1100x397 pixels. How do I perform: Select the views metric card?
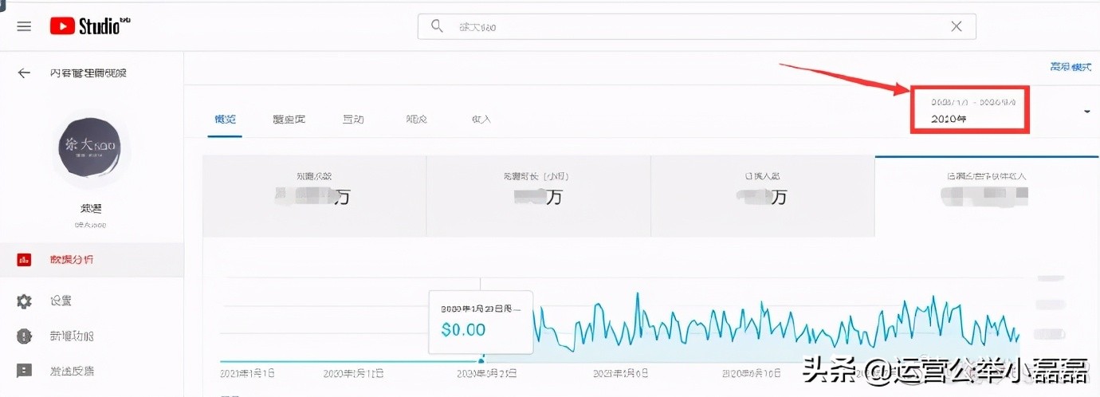[314, 196]
